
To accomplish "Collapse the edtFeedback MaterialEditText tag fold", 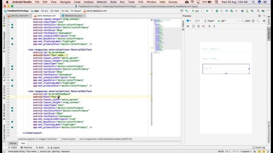I will pos(17,91).
